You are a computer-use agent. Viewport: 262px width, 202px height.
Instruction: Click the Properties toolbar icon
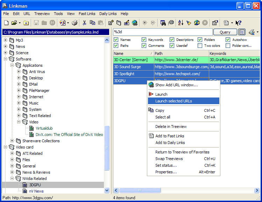click(215, 23)
